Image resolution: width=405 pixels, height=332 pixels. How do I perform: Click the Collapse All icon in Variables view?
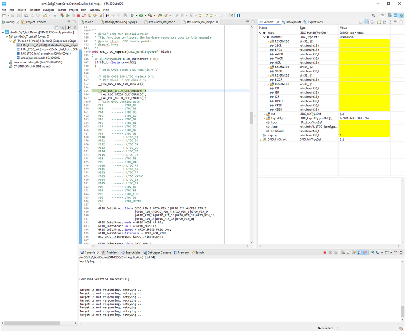click(x=372, y=22)
